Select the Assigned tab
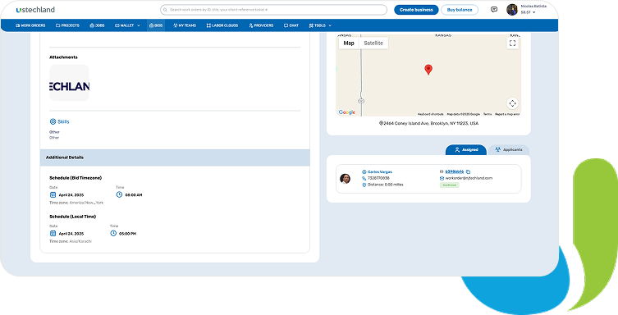The height and width of the screenshot is (315, 618). 466,149
